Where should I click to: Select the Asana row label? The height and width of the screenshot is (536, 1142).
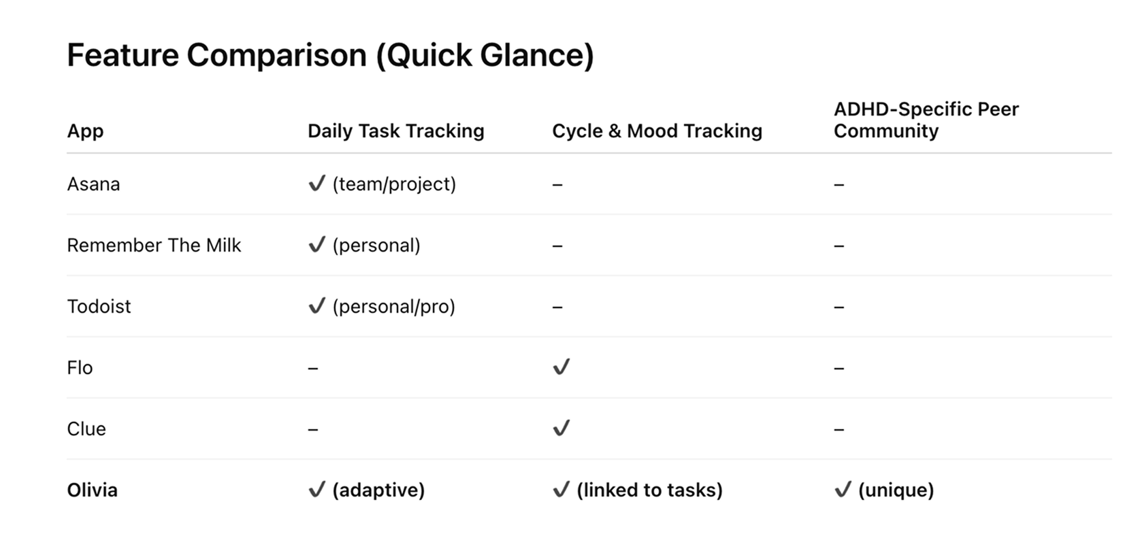coord(93,184)
